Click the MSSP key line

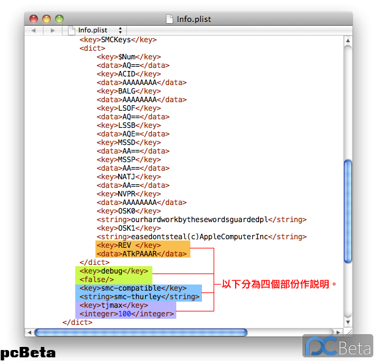(x=129, y=160)
